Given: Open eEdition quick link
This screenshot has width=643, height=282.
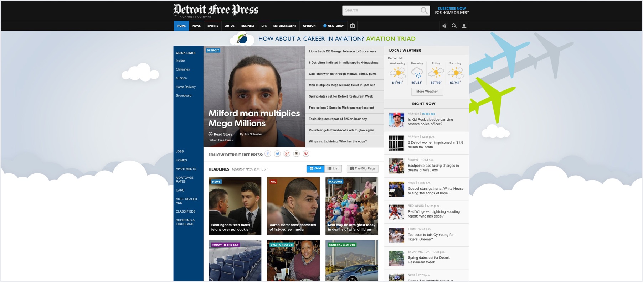Looking at the screenshot, I should 181,78.
